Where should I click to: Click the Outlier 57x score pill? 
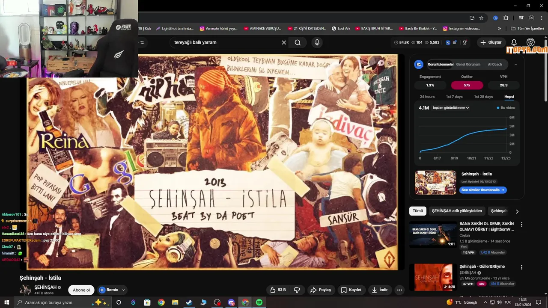[467, 85]
